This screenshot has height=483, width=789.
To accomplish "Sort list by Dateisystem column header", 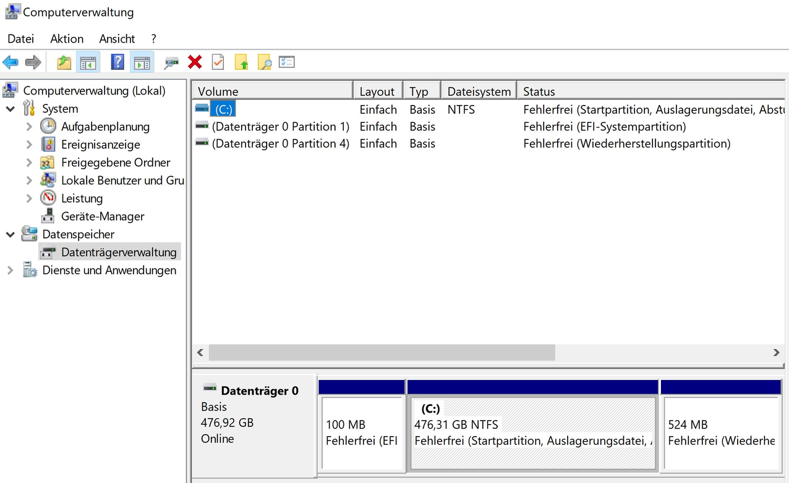I will (x=479, y=91).
